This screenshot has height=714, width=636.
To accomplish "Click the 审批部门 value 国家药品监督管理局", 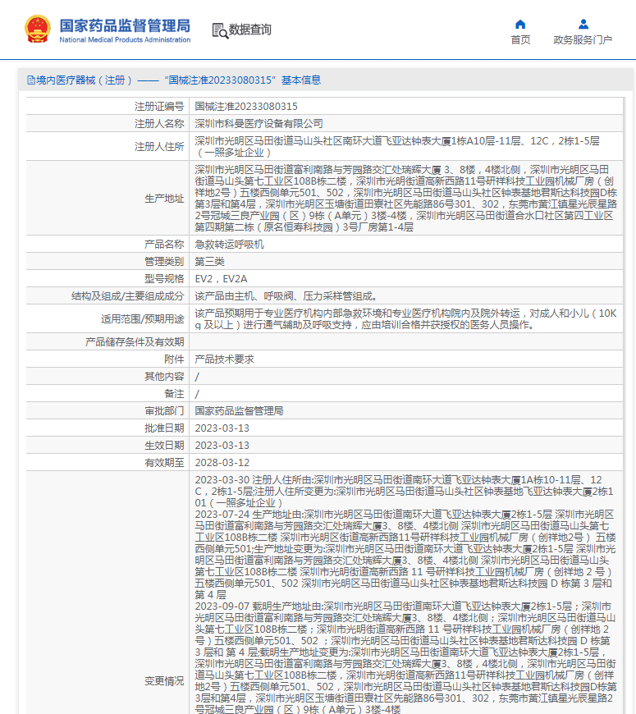I will click(239, 411).
